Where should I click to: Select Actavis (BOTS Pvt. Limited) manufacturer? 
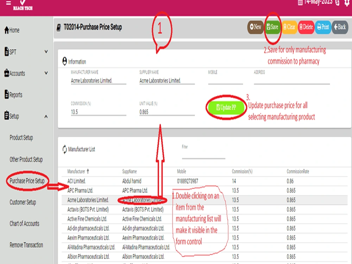(x=88, y=209)
